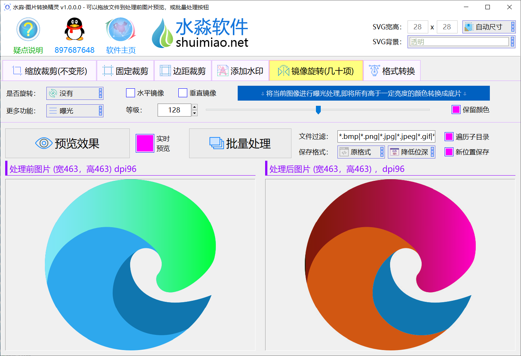Click the 固定裁剪 tab's frame icon
The height and width of the screenshot is (356, 521).
click(108, 71)
